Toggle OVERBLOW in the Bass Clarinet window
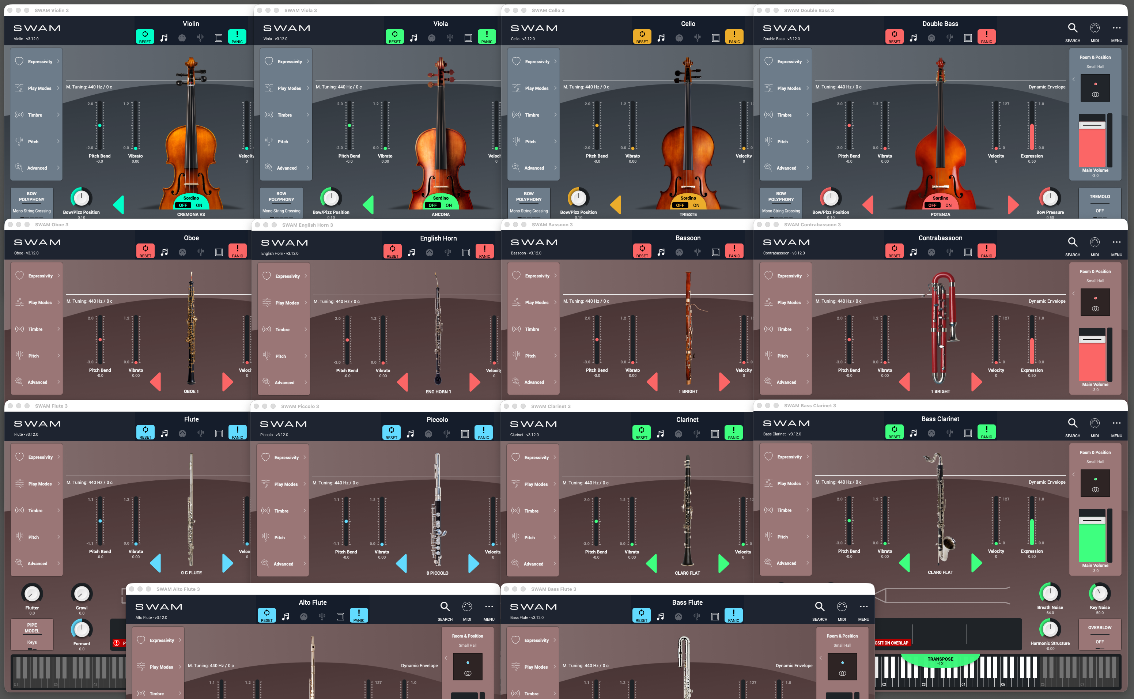The width and height of the screenshot is (1134, 699). click(1099, 634)
